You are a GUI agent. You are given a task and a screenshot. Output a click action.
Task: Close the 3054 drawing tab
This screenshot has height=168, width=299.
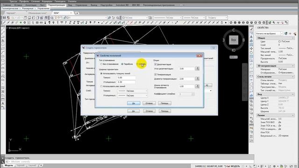71,13
